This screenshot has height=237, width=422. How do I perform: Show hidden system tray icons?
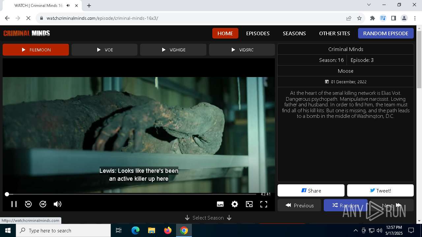355,230
